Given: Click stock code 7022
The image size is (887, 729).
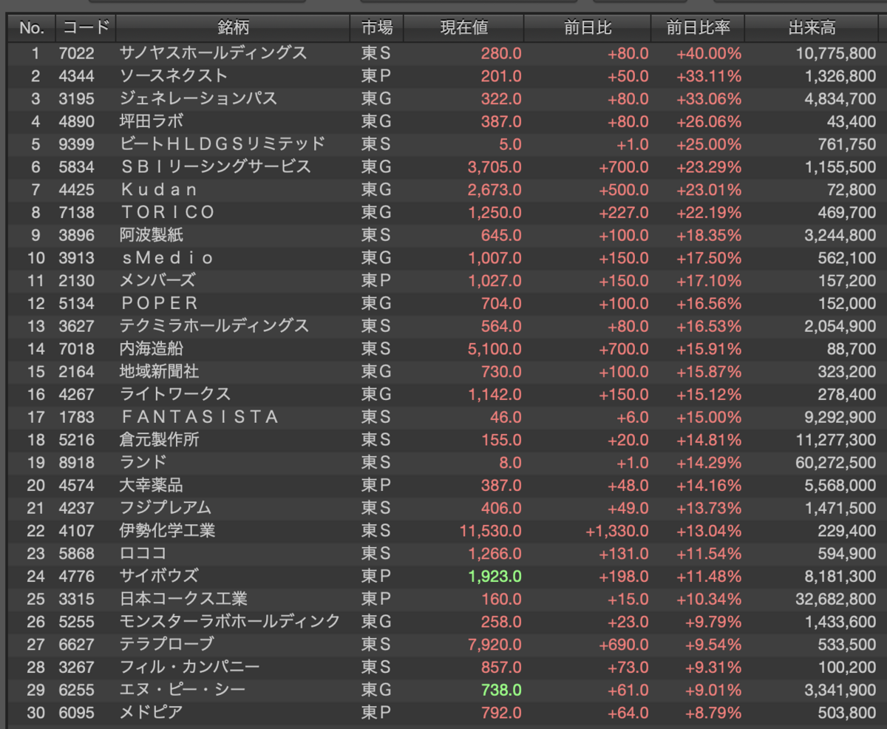Looking at the screenshot, I should (77, 53).
